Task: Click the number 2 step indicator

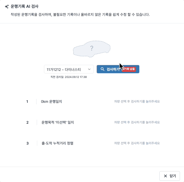Action: (x=27, y=122)
